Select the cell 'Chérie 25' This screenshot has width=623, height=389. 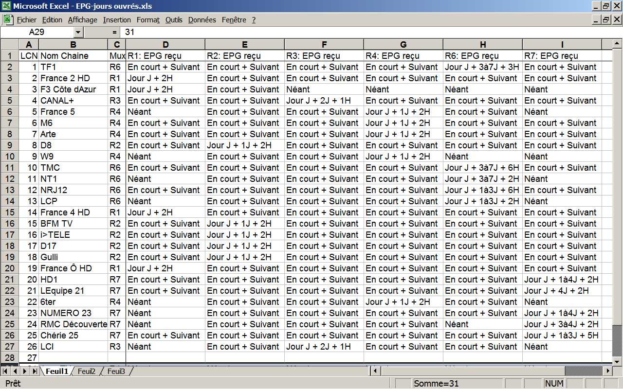coord(73,336)
